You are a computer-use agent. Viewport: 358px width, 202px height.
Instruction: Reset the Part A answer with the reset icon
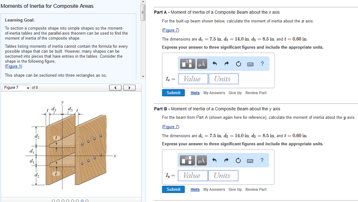pos(239,64)
